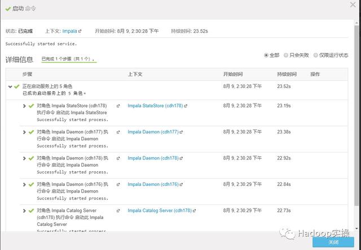Click green check on Daemon (cdh176) step row
This screenshot has height=250, width=361.
click(31, 185)
